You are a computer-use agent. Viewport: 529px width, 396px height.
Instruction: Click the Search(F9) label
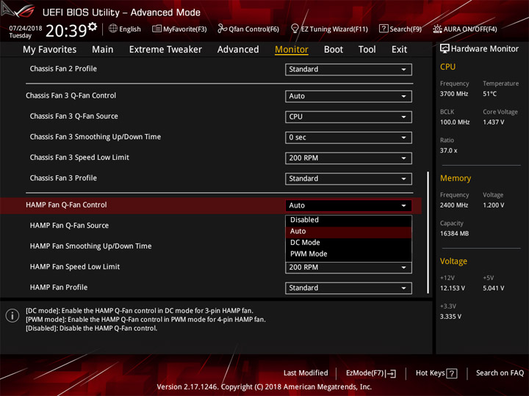[x=406, y=29]
